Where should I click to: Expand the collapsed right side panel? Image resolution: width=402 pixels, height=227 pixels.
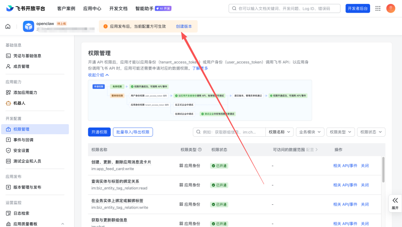click(x=395, y=203)
